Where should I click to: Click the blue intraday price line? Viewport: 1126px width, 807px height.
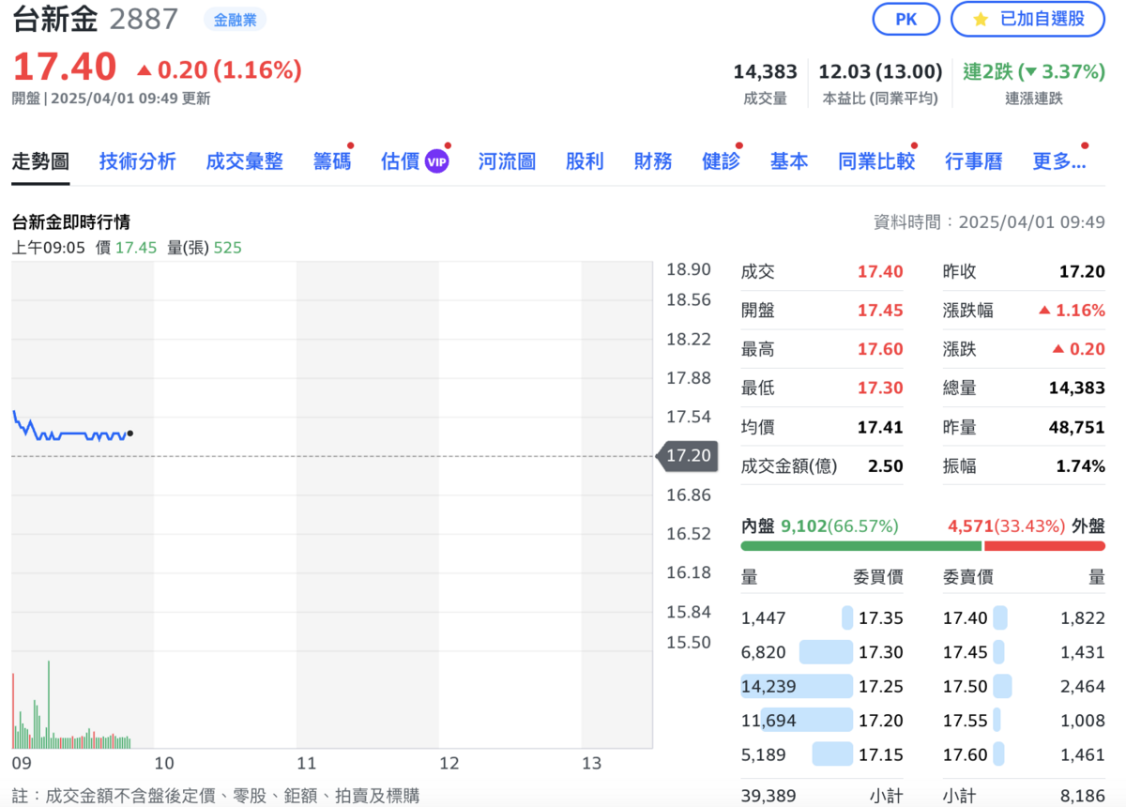point(70,428)
